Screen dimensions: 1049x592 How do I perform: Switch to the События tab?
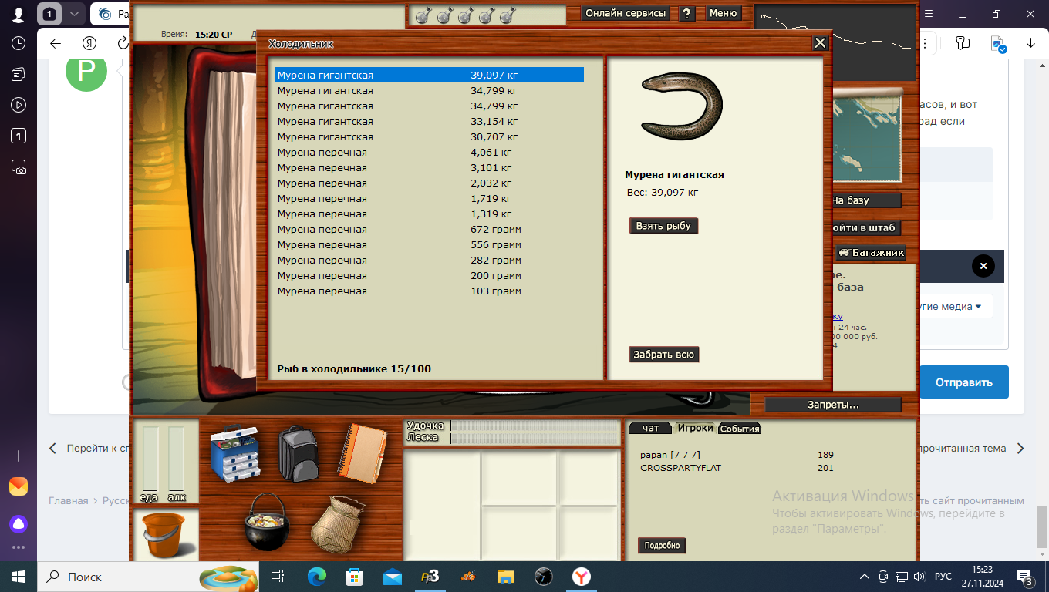[x=740, y=429]
